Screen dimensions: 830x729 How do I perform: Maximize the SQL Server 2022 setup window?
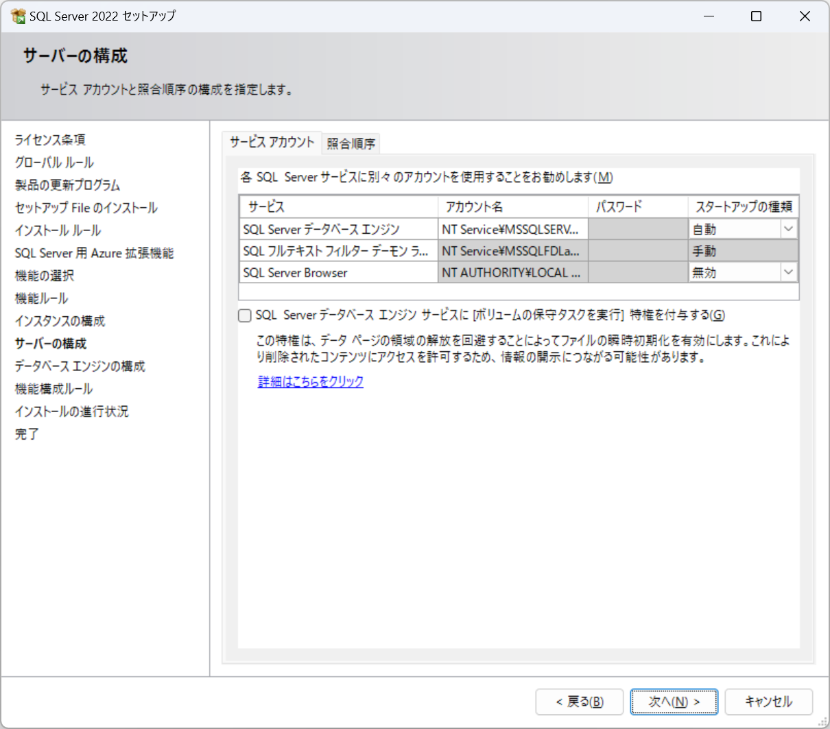[x=756, y=16]
